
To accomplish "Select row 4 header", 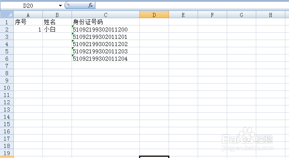I will pos(7,44).
